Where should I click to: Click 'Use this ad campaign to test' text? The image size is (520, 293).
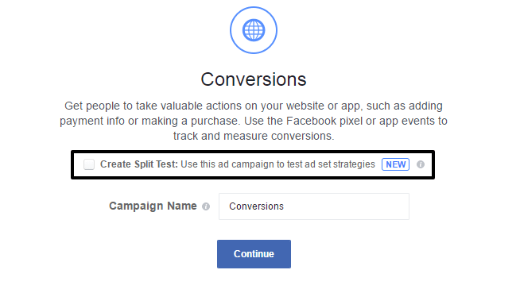coord(243,164)
